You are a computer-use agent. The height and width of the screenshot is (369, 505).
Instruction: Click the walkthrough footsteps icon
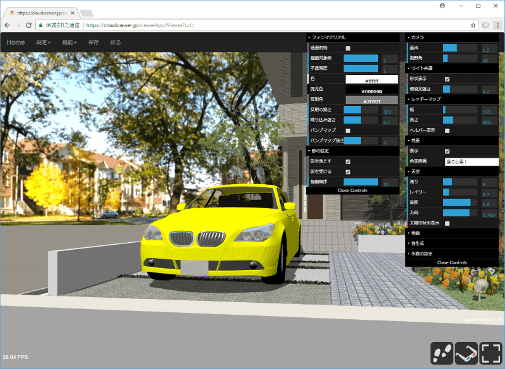point(441,353)
